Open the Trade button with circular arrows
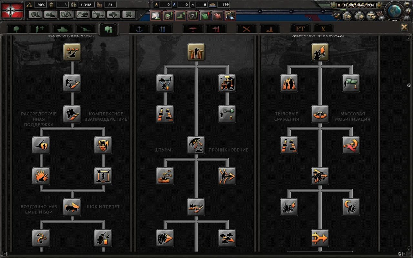The width and height of the screenshot is (413, 258). coord(67,15)
